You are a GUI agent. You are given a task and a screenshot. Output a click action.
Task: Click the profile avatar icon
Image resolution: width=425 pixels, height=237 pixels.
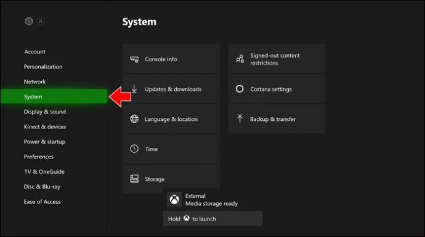(x=41, y=21)
